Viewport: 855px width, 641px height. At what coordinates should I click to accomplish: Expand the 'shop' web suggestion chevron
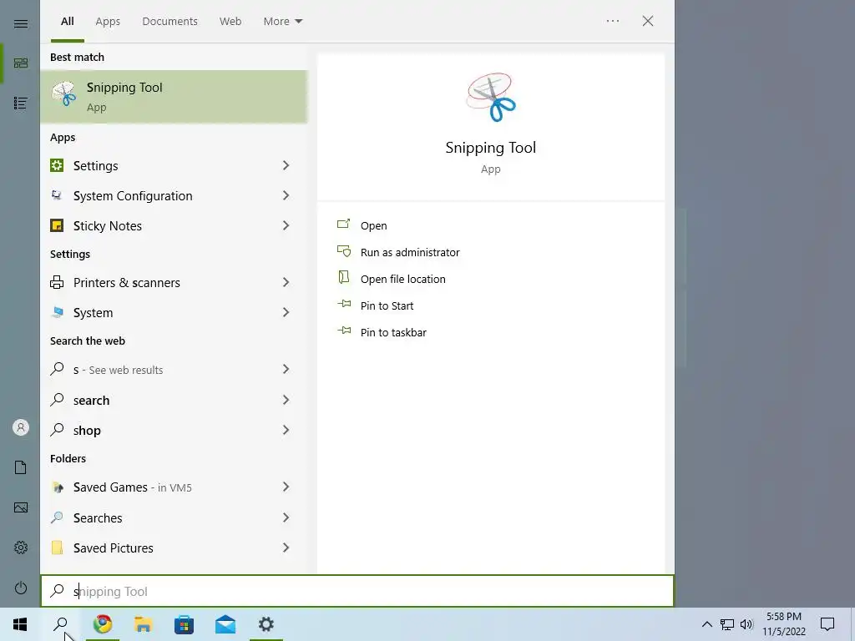(x=286, y=430)
